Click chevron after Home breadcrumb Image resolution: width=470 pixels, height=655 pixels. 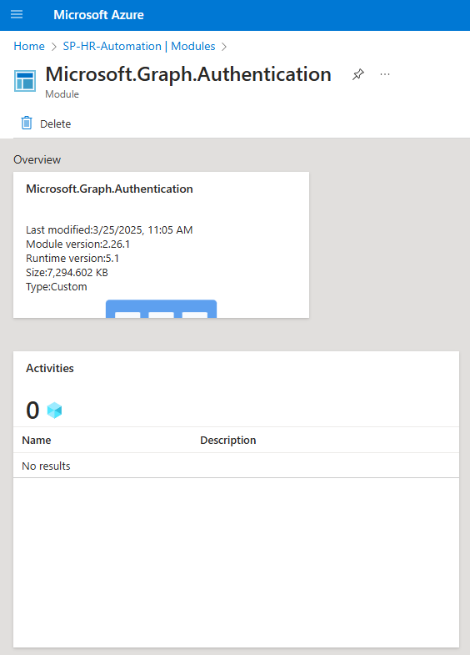[x=54, y=47]
